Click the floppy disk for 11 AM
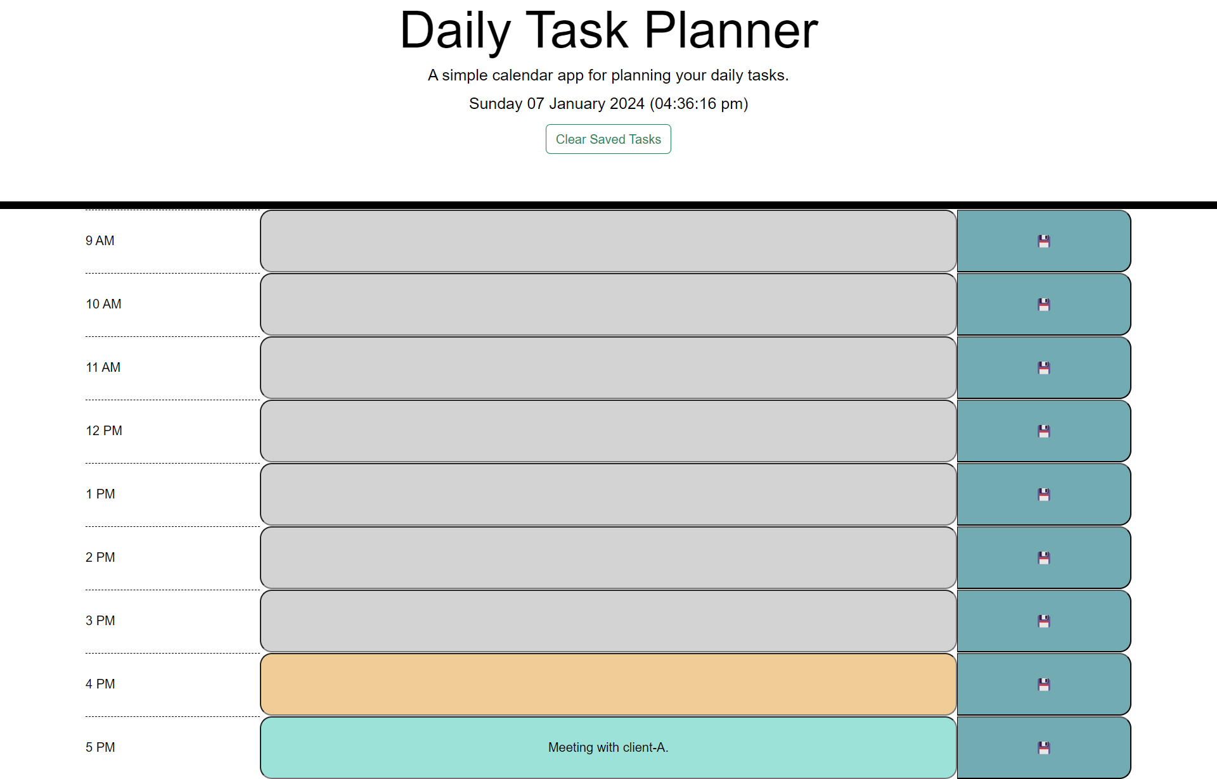 tap(1044, 367)
